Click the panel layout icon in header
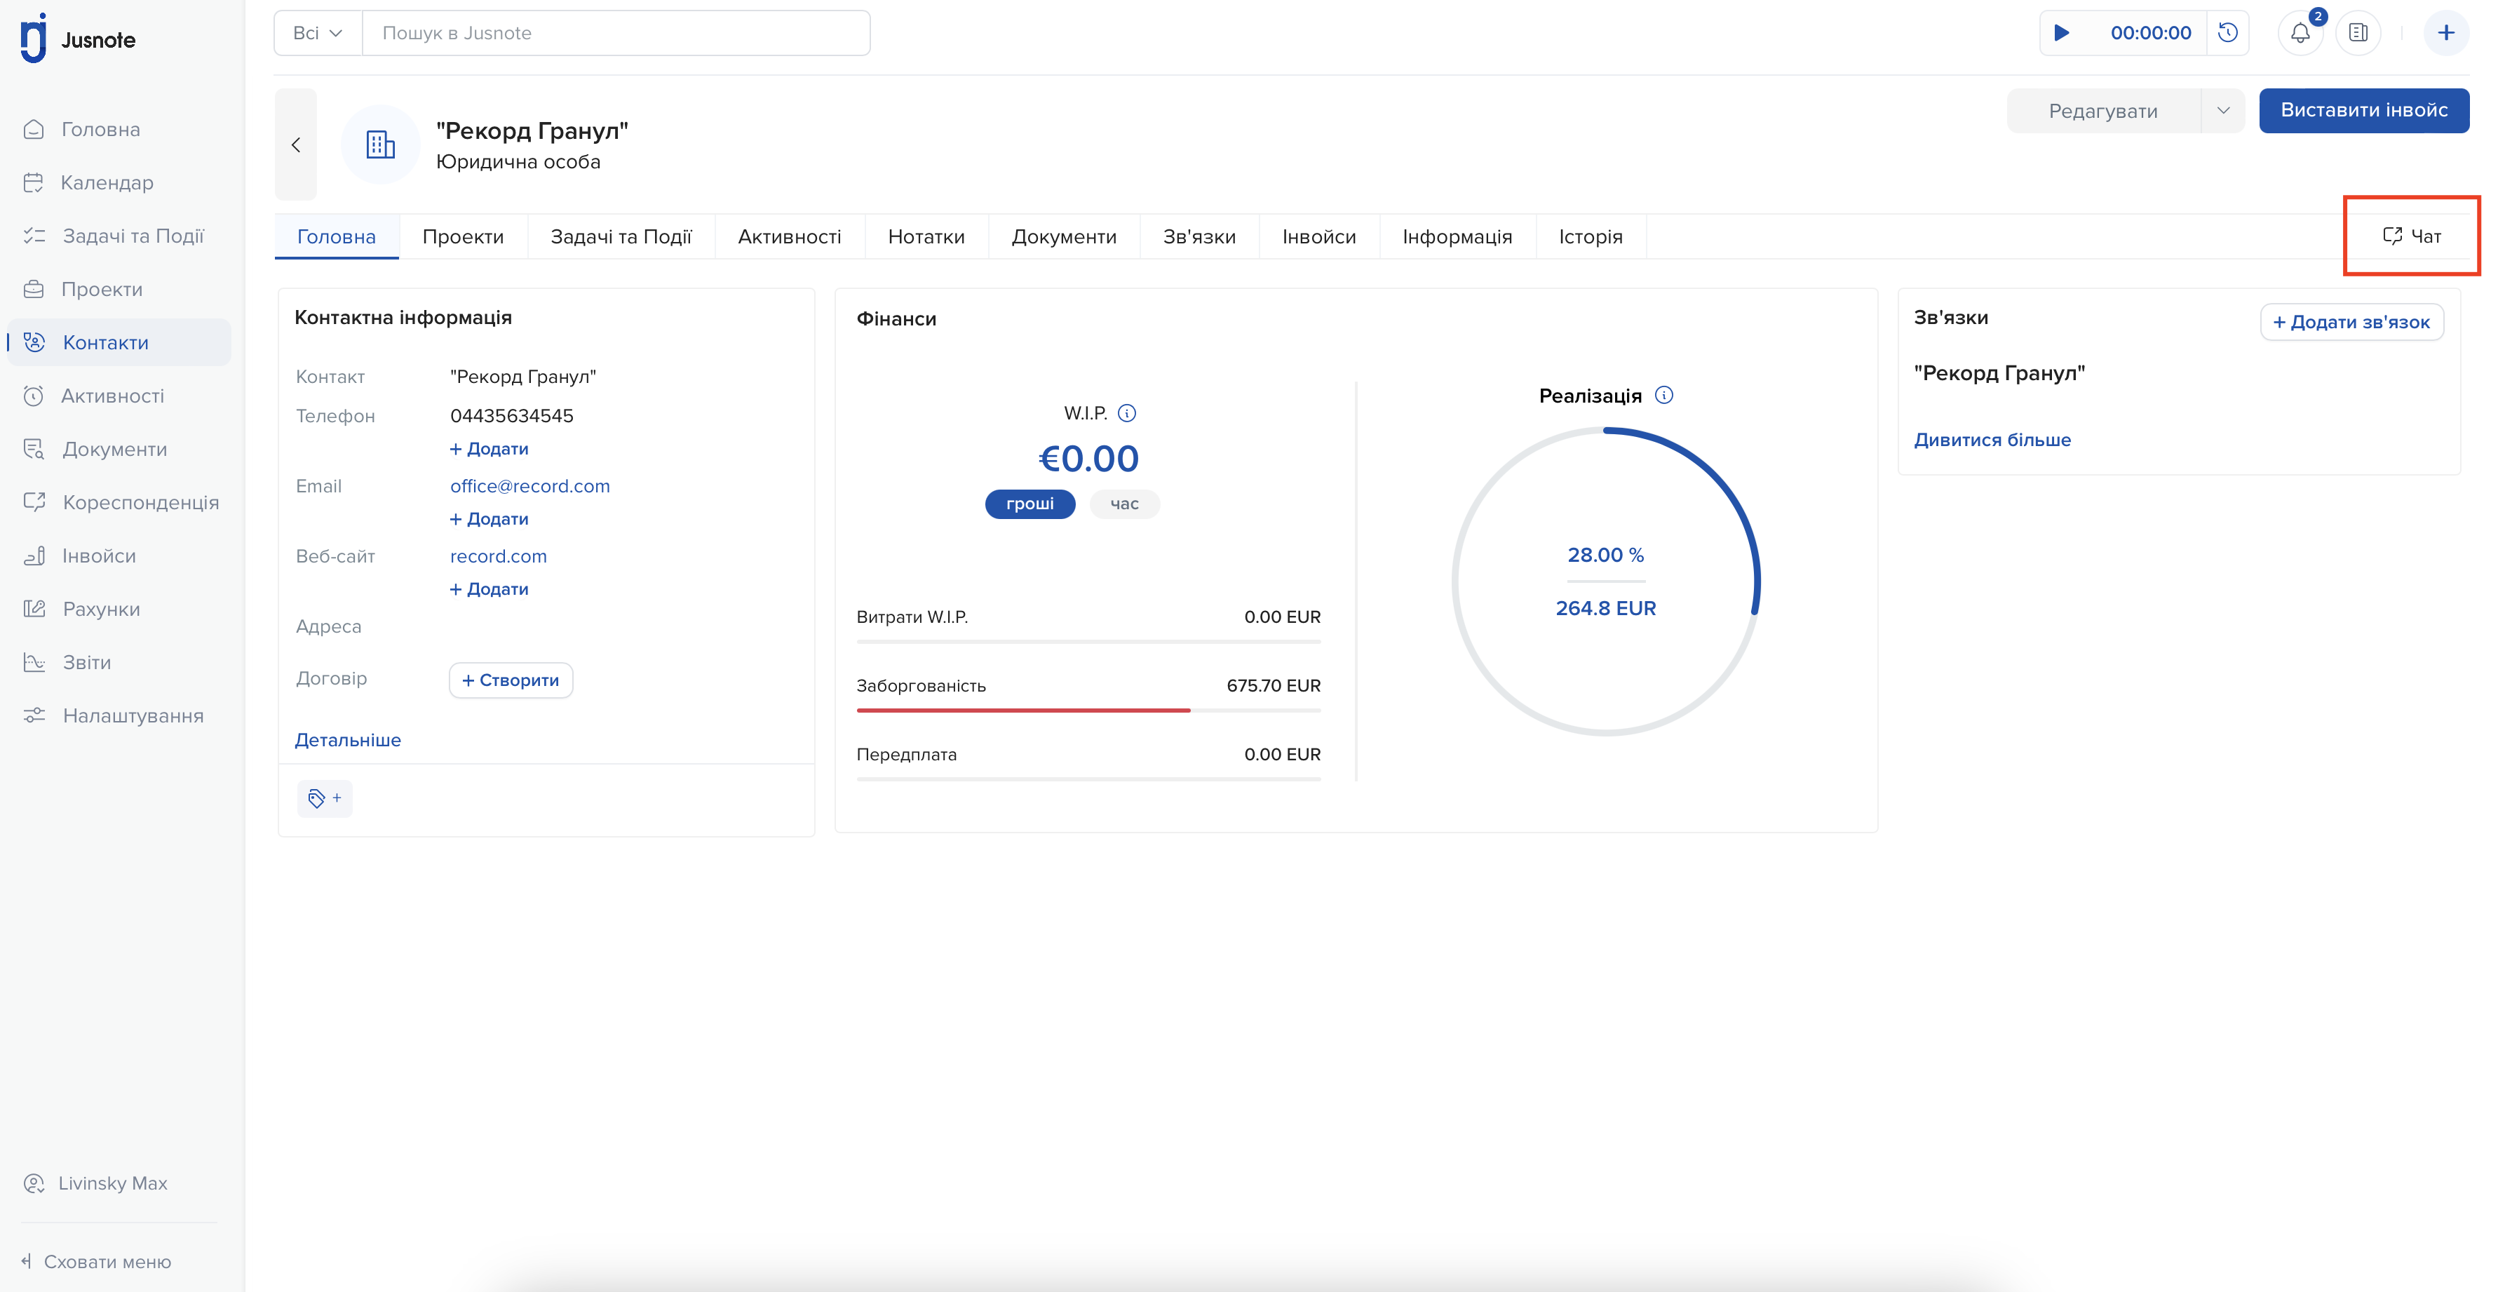Viewport: 2498px width, 1292px height. click(2358, 33)
